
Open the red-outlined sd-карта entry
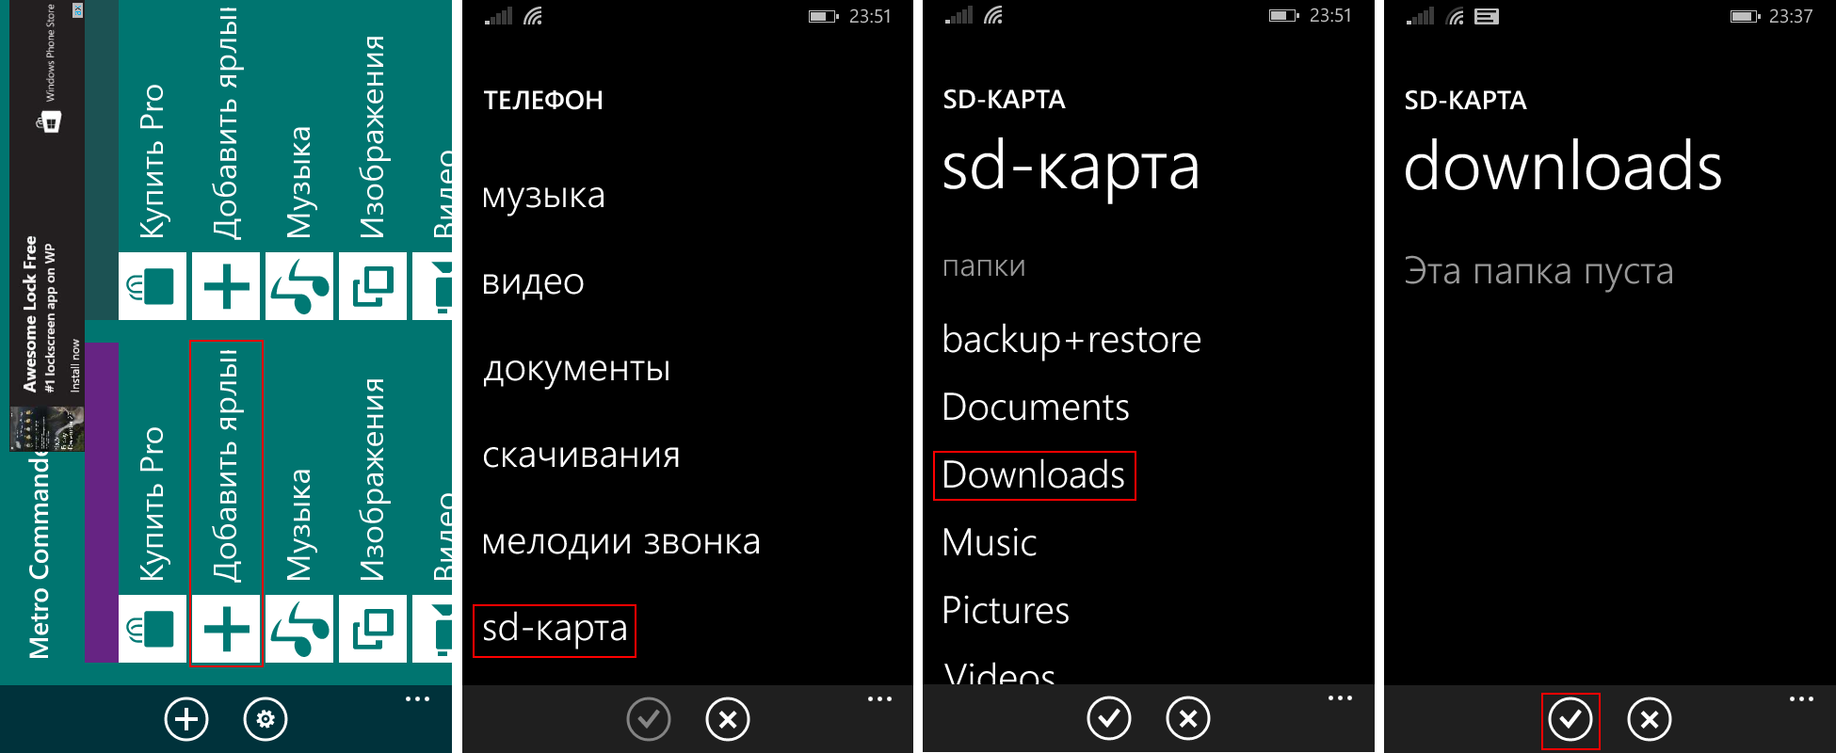click(555, 629)
